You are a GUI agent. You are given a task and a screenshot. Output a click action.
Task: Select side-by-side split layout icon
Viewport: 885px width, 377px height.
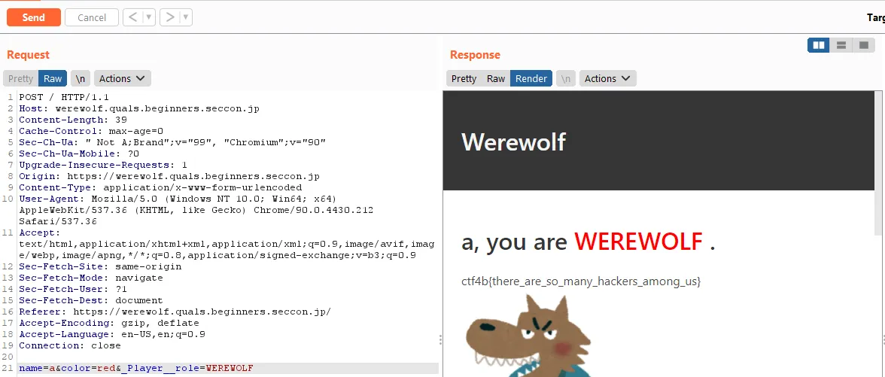point(819,45)
